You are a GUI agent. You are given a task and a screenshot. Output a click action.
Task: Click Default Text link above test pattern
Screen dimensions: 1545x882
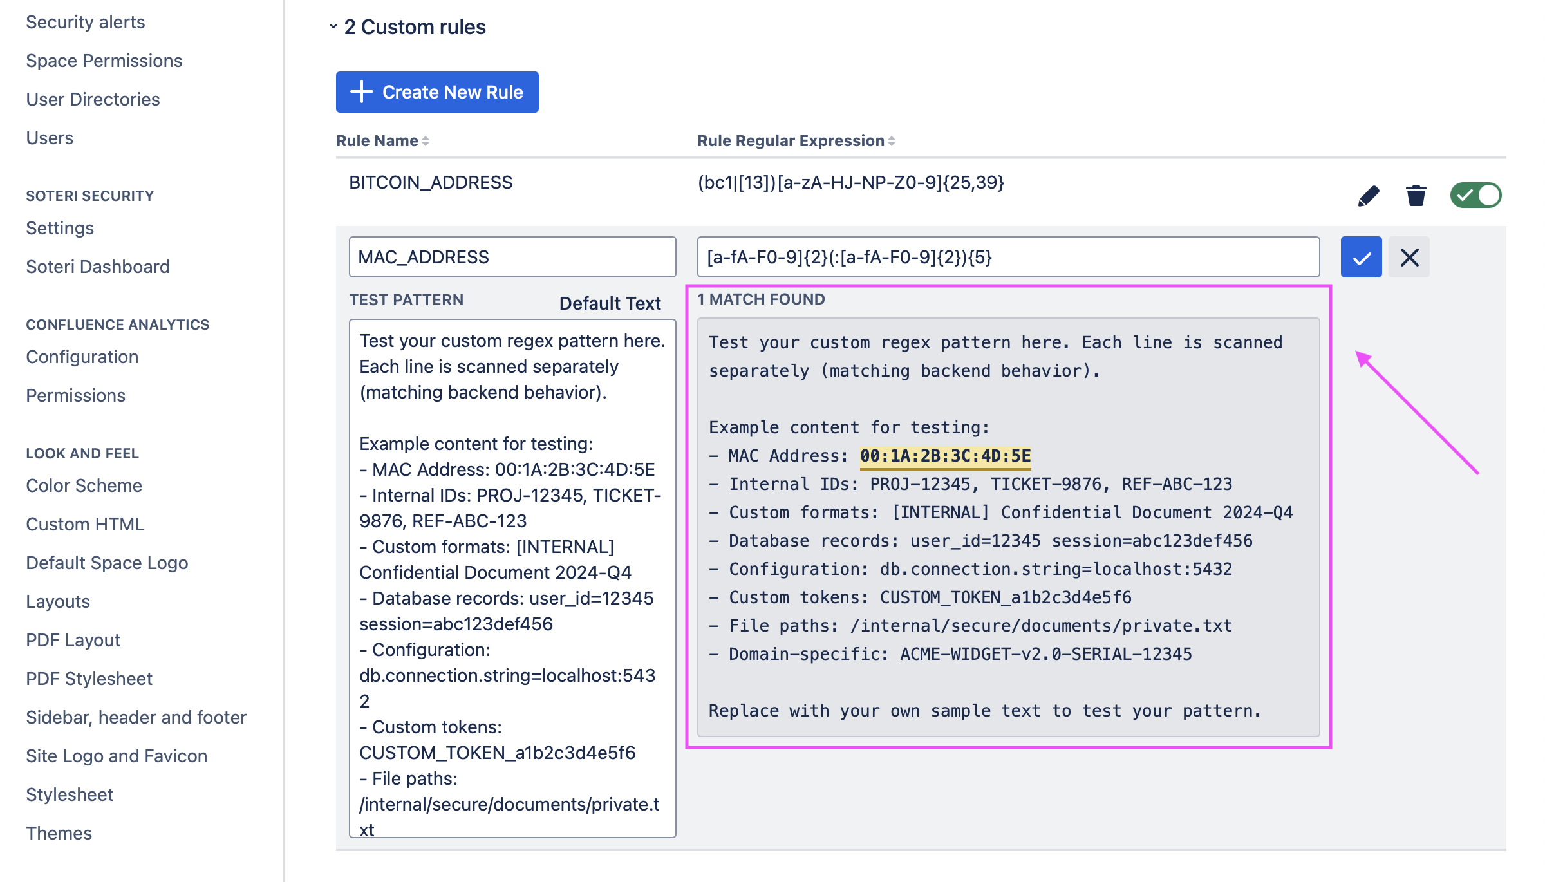610,303
